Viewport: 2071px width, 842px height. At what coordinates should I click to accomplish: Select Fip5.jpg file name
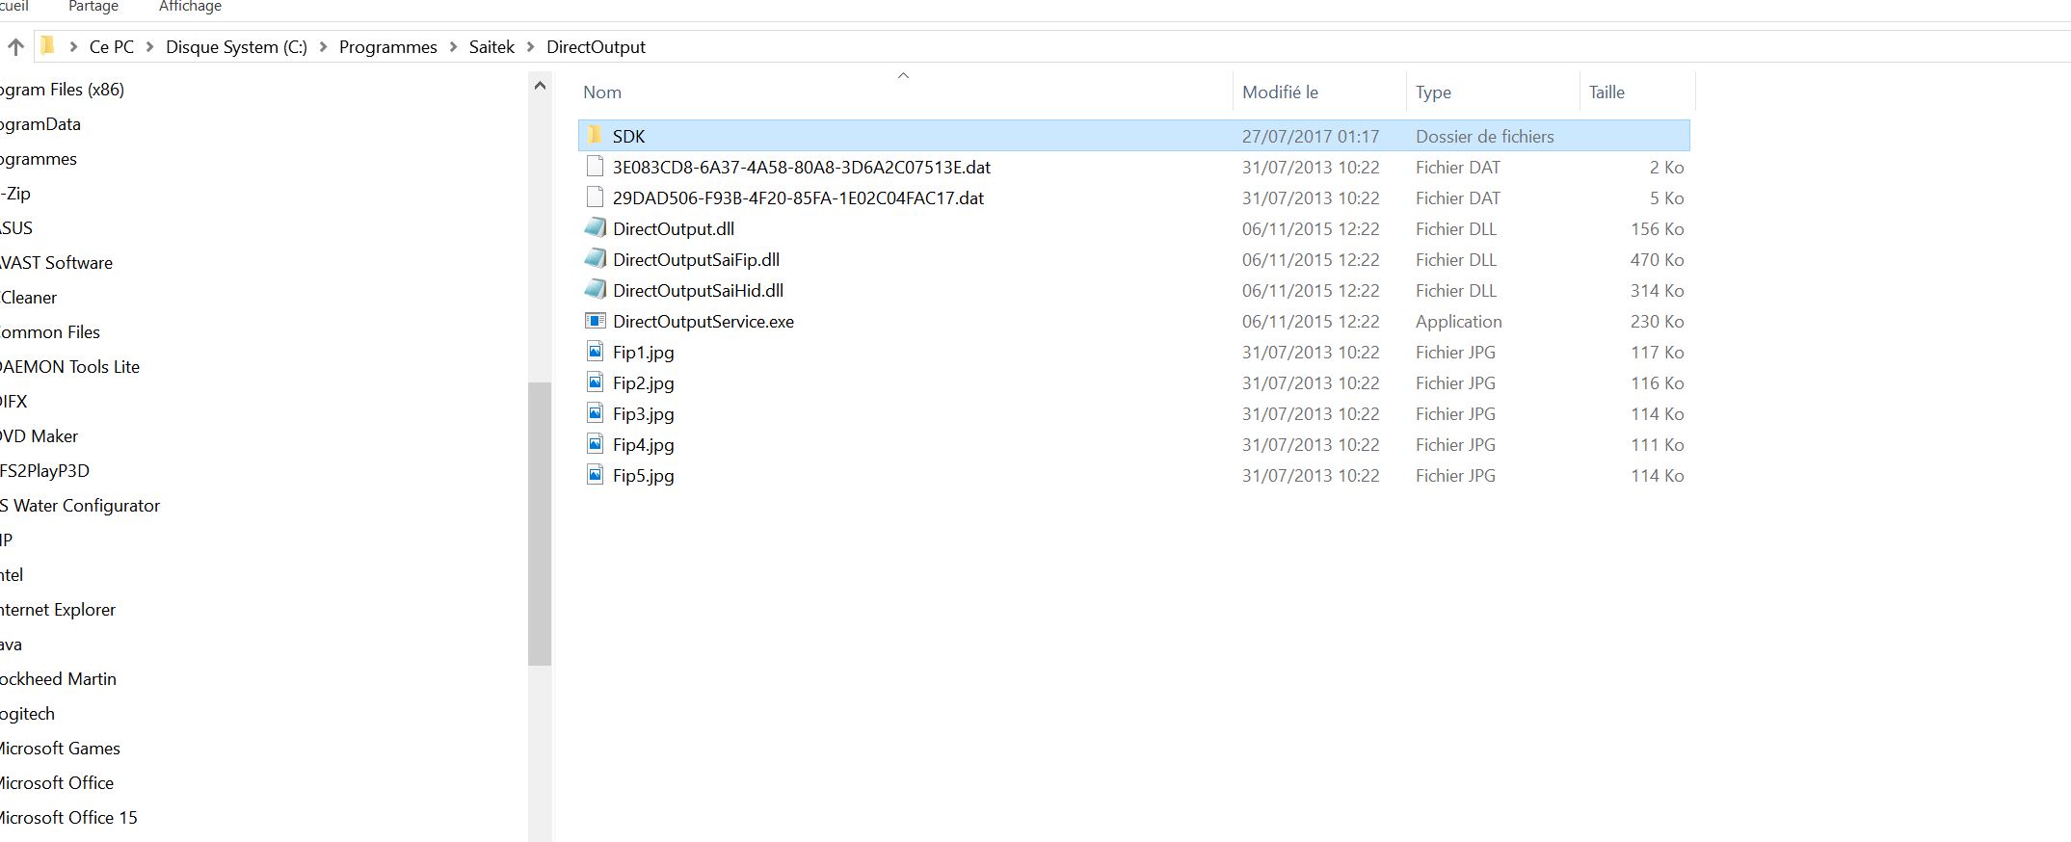(x=643, y=475)
